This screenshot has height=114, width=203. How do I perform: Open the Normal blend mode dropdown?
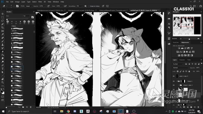(181, 68)
